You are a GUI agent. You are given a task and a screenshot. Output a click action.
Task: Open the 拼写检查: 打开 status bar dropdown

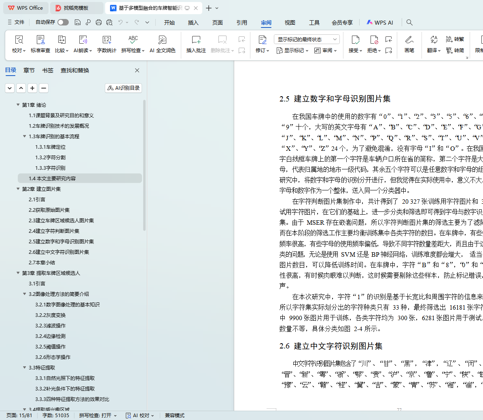coord(98,415)
